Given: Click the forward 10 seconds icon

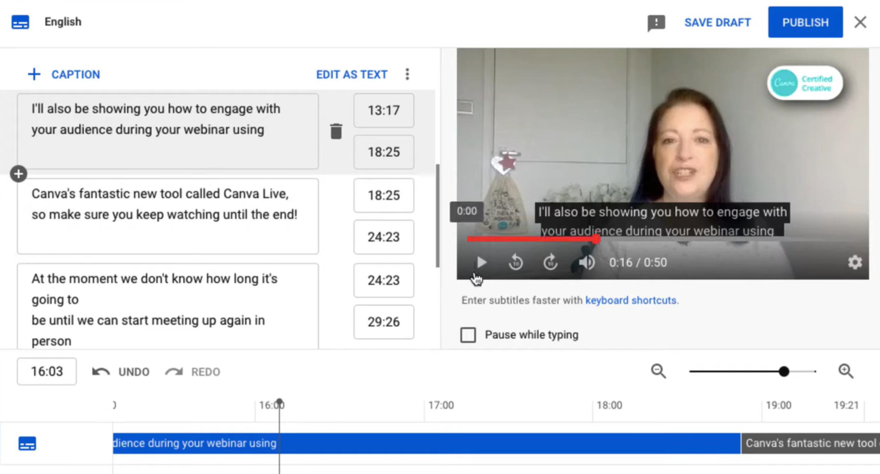Looking at the screenshot, I should [x=550, y=262].
